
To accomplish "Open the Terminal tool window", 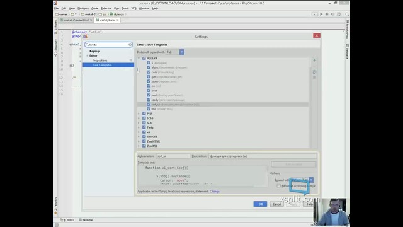I will [x=86, y=220].
